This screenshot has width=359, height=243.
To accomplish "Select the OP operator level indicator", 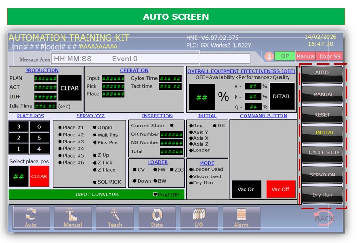I will 285,56.
